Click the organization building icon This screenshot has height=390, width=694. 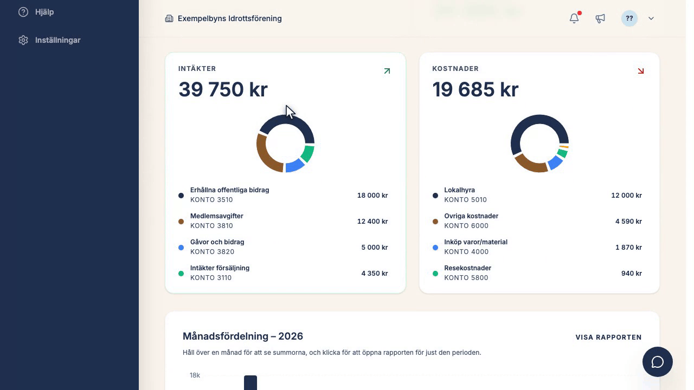click(x=169, y=18)
